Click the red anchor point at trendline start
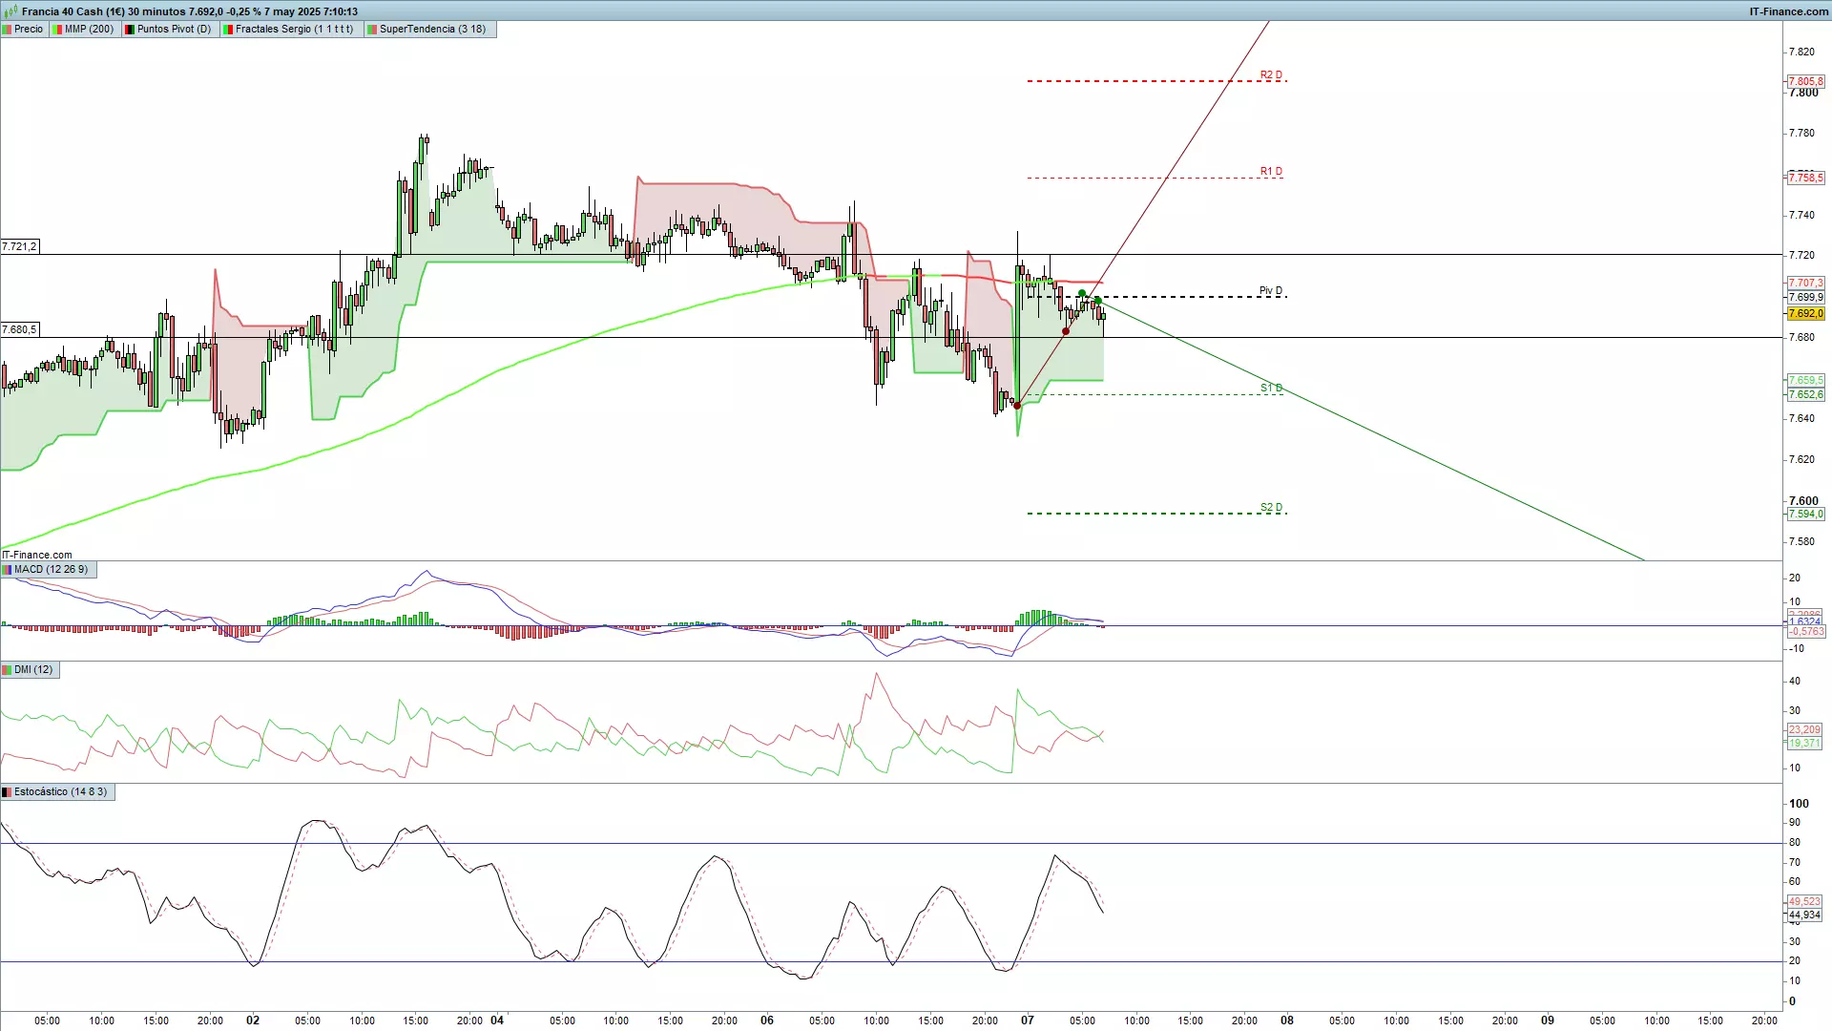Screen dimensions: 1832x1031 pos(1017,406)
